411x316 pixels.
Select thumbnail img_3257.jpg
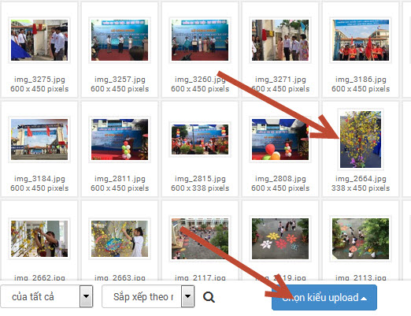click(x=120, y=40)
